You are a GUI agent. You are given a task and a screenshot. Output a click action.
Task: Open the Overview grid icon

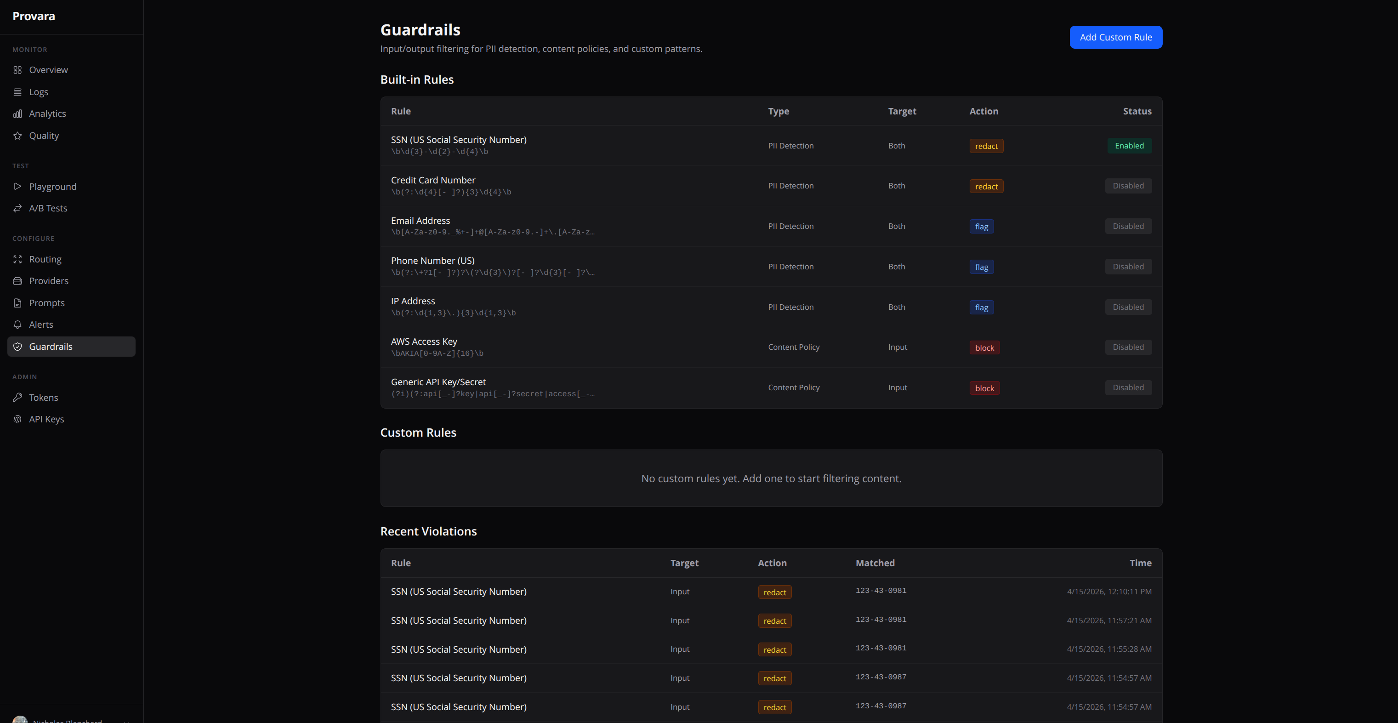[x=17, y=70]
